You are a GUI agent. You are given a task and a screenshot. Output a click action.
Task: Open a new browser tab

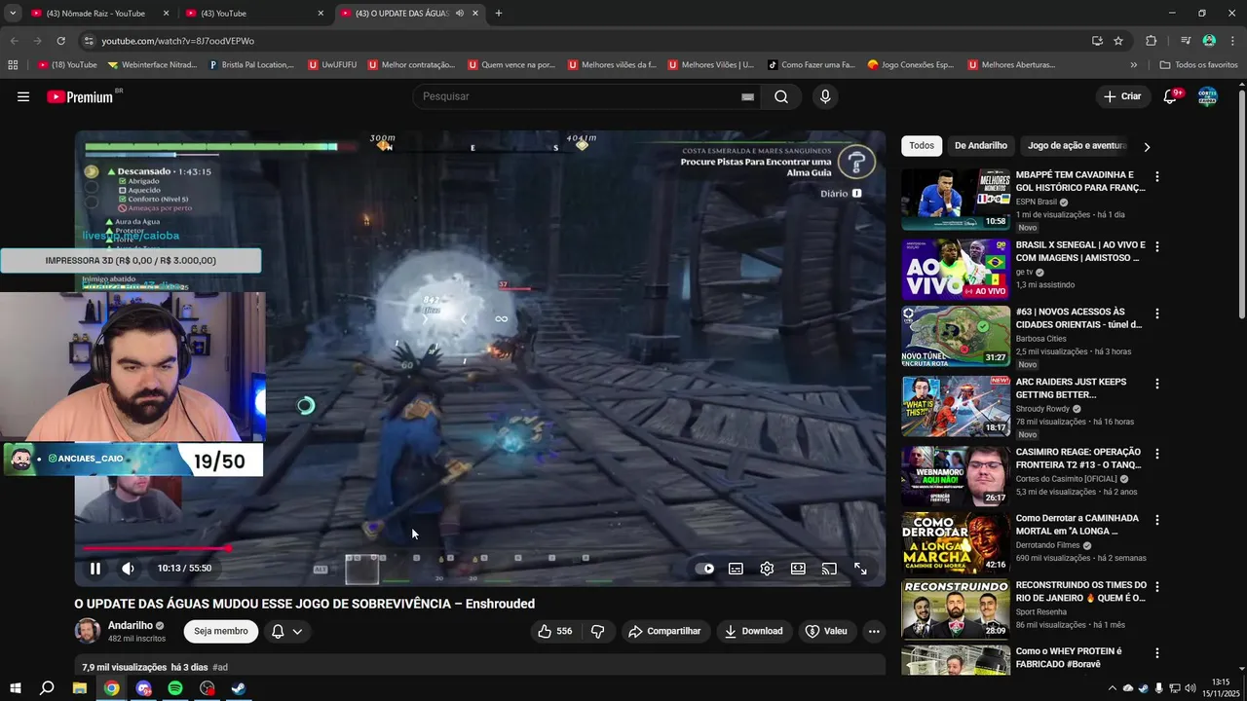[x=499, y=14]
